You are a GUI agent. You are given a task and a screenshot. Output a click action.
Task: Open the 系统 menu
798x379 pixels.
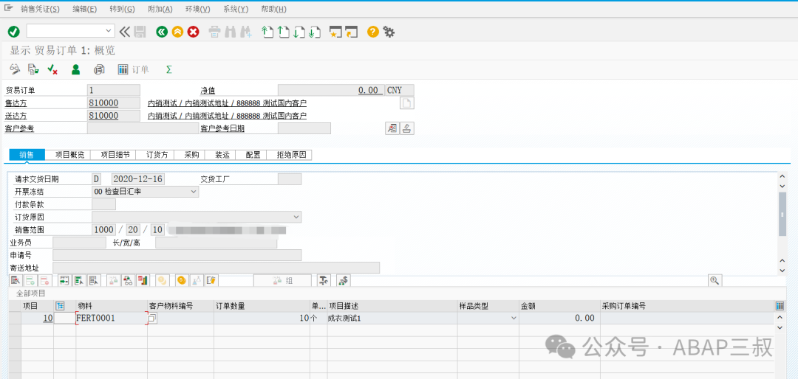point(236,9)
